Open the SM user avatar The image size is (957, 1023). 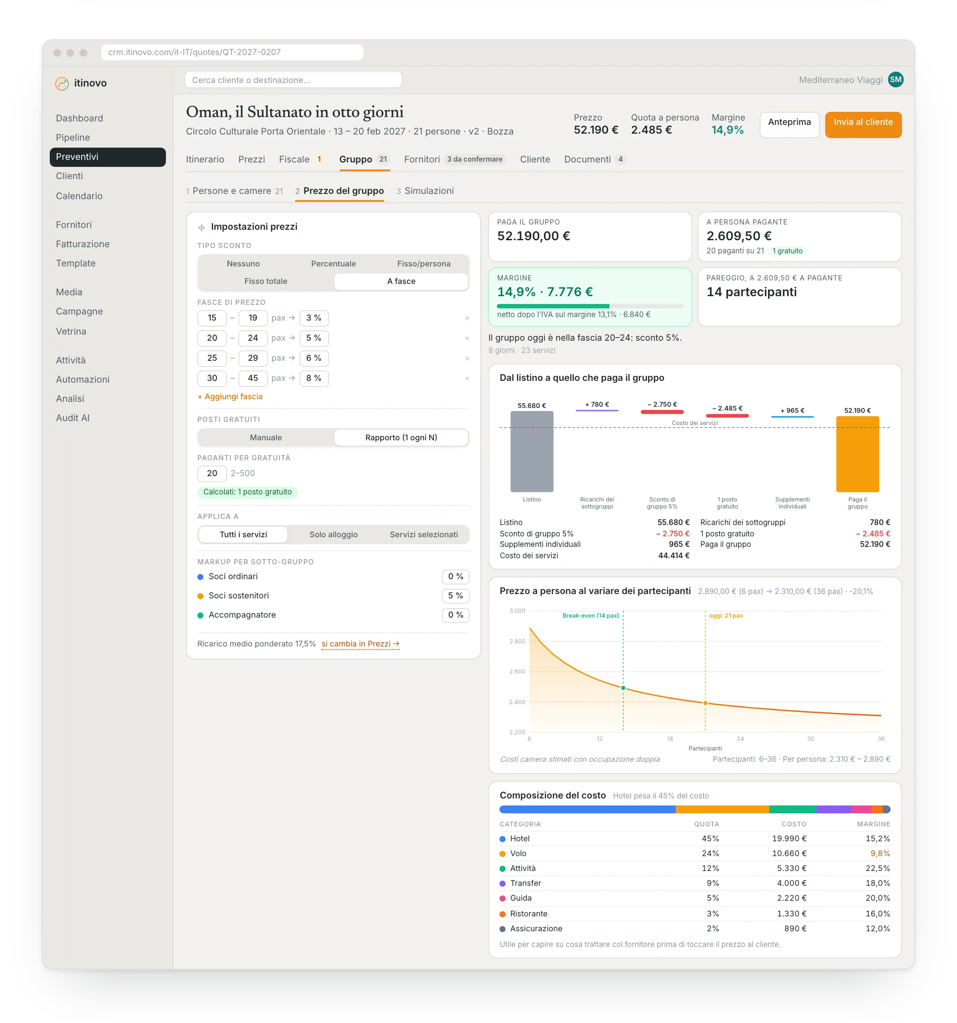895,80
